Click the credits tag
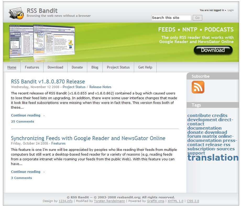Image resolution: width=241 pixels, height=207 pixels. pos(220,115)
